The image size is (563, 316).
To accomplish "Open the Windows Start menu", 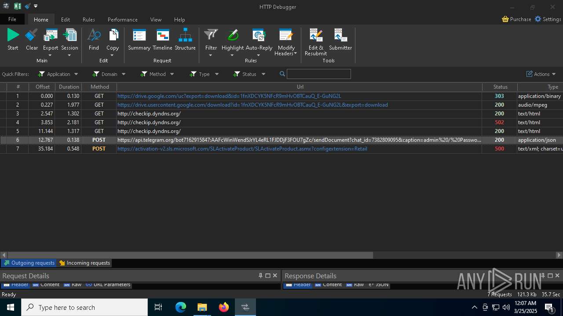I will click(x=11, y=307).
